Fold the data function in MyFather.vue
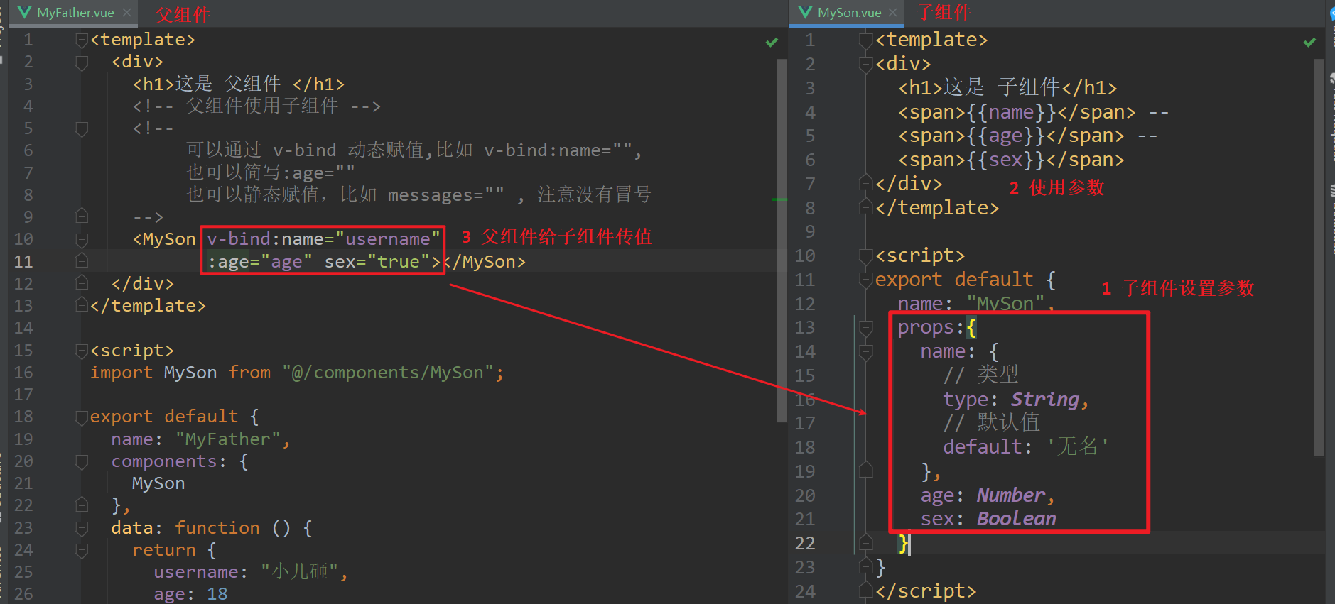 coord(82,528)
